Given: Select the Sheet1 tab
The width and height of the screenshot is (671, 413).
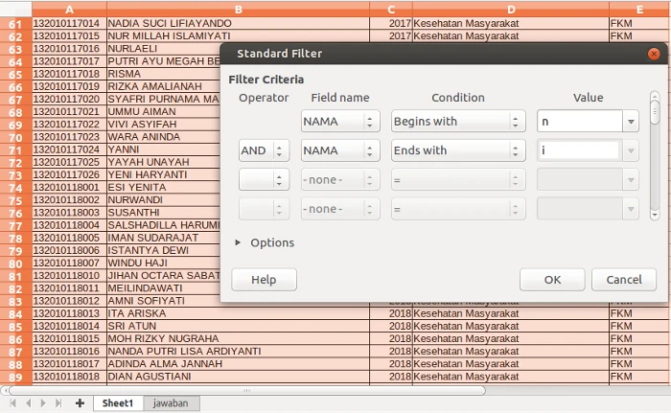Looking at the screenshot, I should pos(118,403).
